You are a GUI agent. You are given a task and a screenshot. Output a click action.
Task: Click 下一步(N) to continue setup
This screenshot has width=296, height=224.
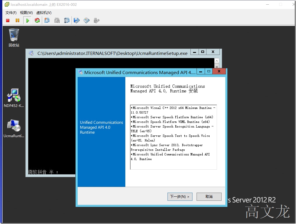(180, 197)
